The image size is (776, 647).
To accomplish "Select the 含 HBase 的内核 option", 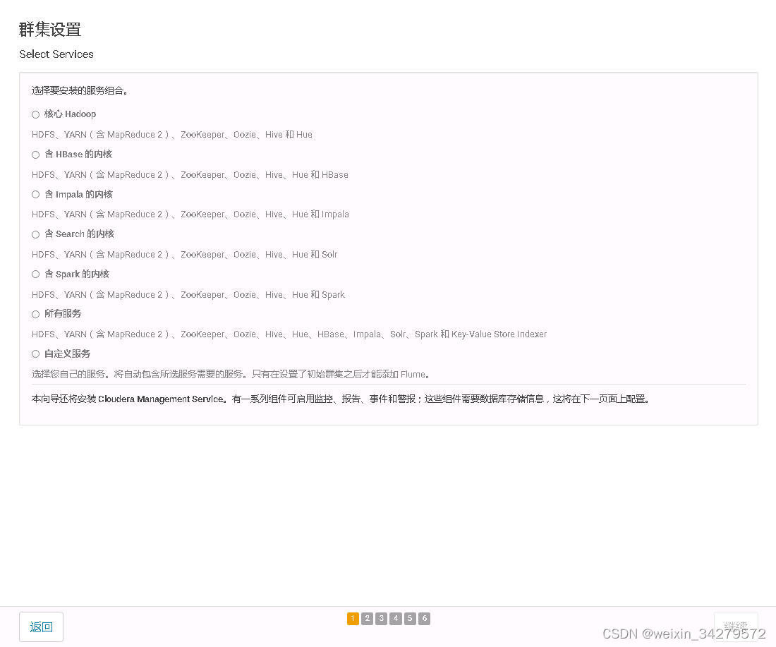I will pos(36,155).
